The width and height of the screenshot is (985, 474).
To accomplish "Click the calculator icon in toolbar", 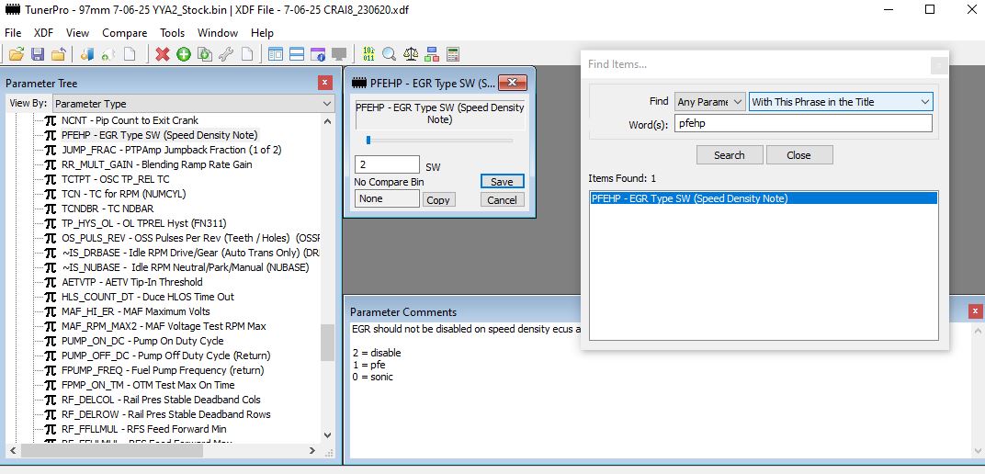I will (453, 54).
